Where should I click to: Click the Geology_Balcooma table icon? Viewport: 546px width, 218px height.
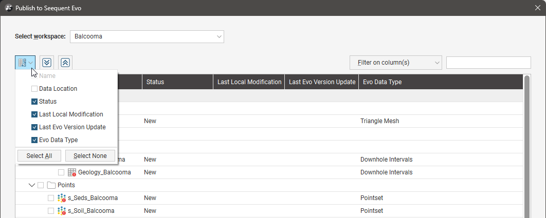[72, 172]
